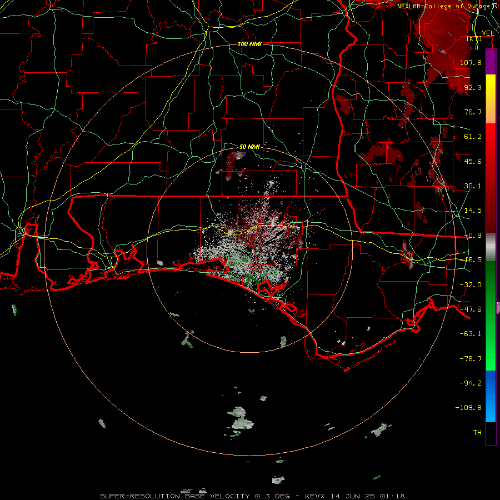
Task: Click the 14.5 value on velocity scale
Action: pyautogui.click(x=473, y=211)
